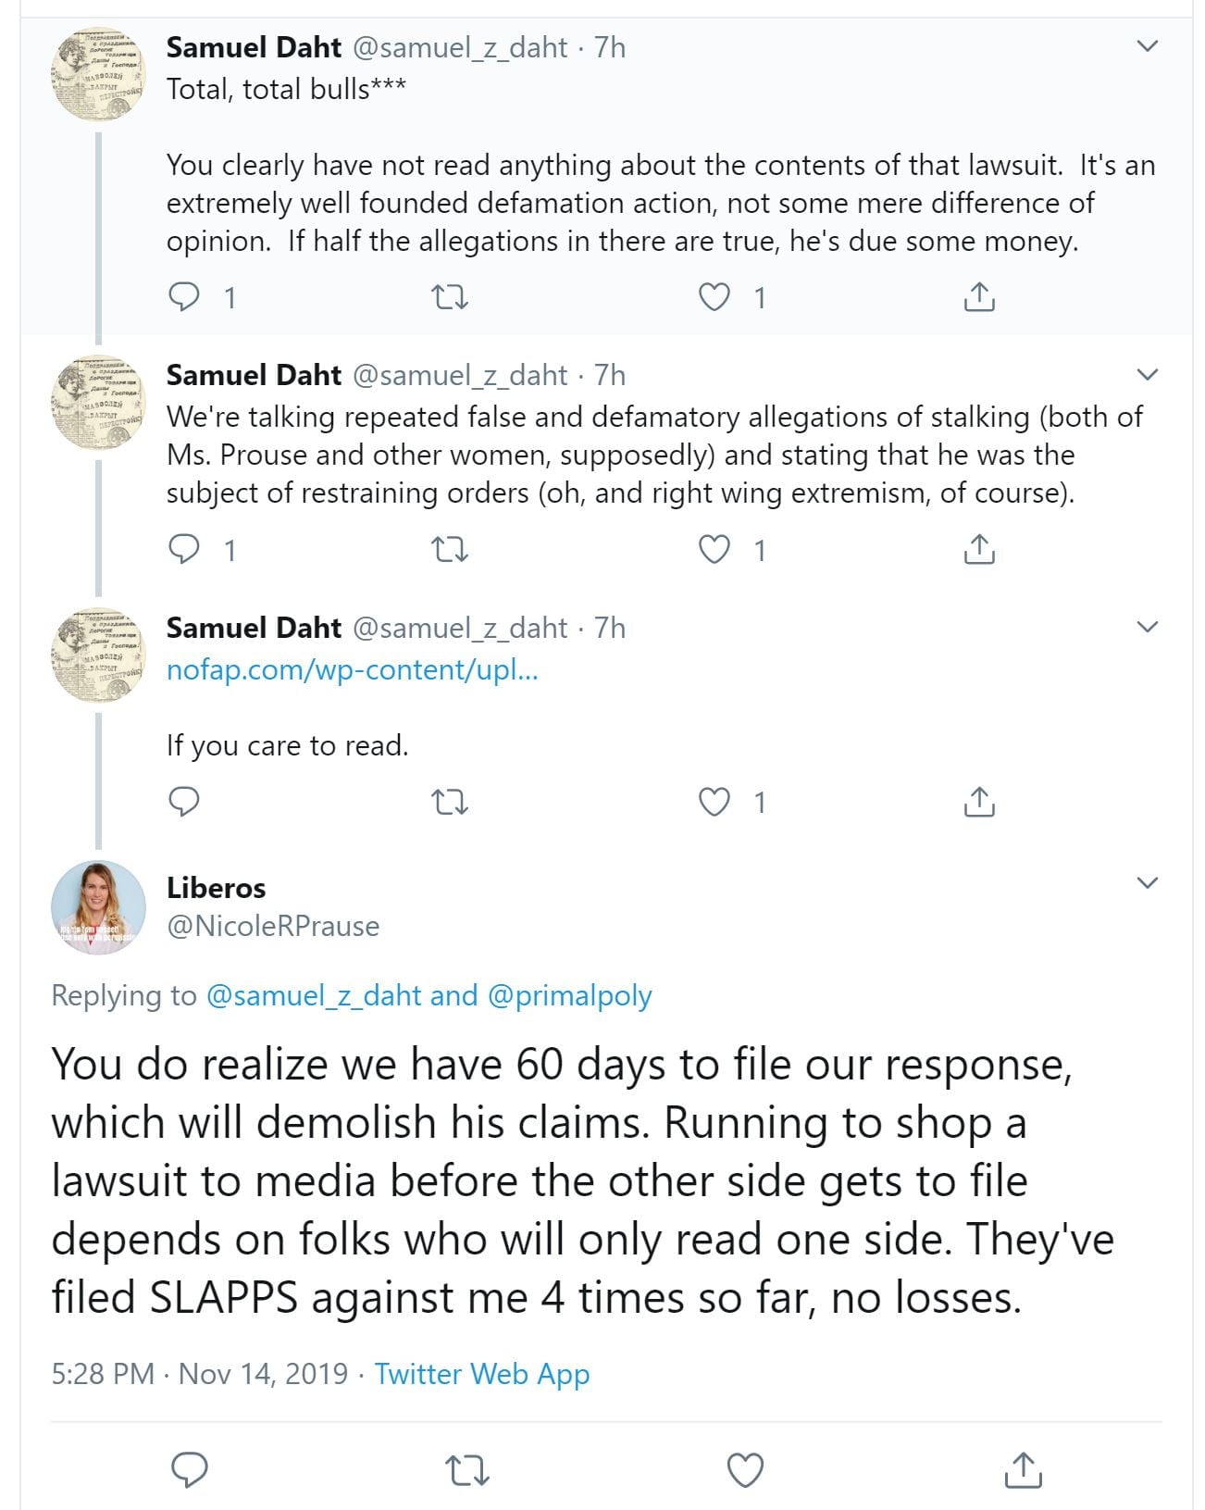The width and height of the screenshot is (1205, 1510).
Task: Reply to the stalking allegations tweet
Action: [184, 550]
